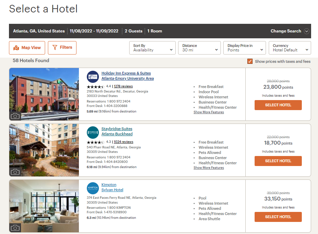Open the 1278 reviews link
Viewport: 318px width, 234px height.
[x=123, y=86]
